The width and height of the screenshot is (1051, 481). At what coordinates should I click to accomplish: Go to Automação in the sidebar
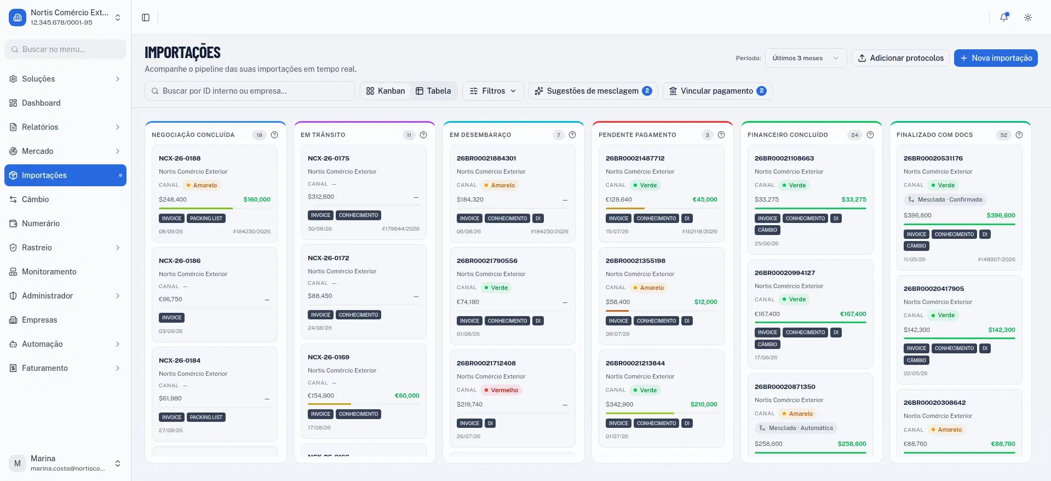point(65,344)
